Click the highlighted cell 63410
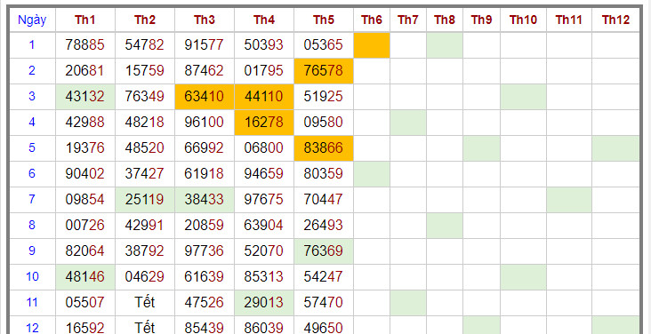The height and width of the screenshot is (334, 651). click(205, 97)
